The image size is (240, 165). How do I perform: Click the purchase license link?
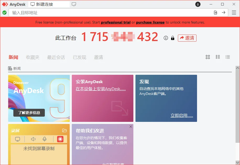point(150,22)
